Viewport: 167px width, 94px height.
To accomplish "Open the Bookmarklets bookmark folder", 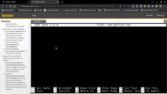I will (x=8, y=10).
